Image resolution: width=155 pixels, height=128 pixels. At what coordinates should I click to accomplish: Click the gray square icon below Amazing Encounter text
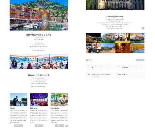pyautogui.click(x=143, y=28)
